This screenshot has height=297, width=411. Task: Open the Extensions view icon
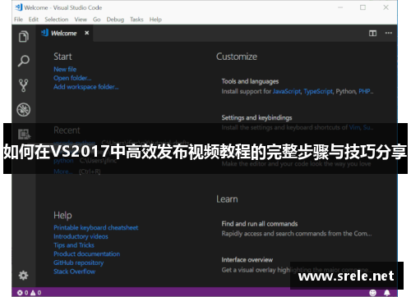click(24, 135)
